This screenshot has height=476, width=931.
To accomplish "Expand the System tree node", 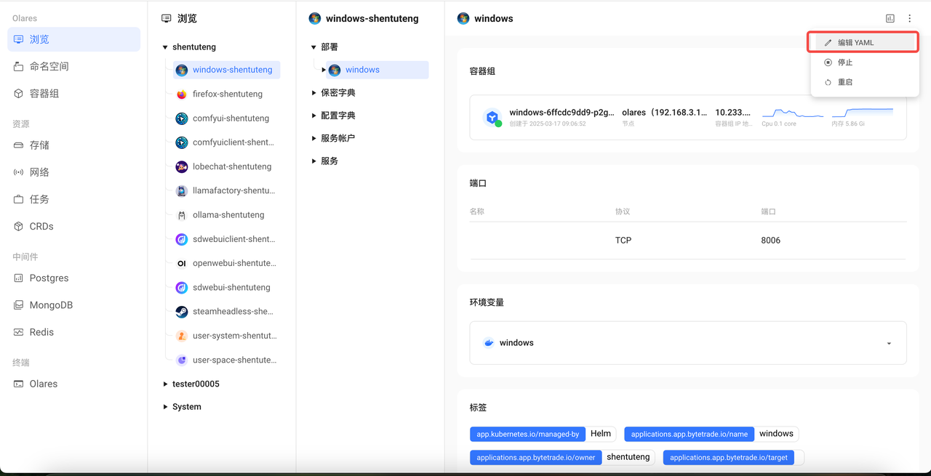I will tap(165, 407).
